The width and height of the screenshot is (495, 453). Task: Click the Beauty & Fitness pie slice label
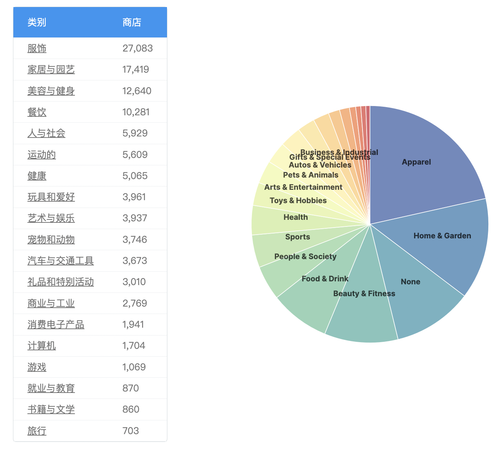(x=364, y=294)
